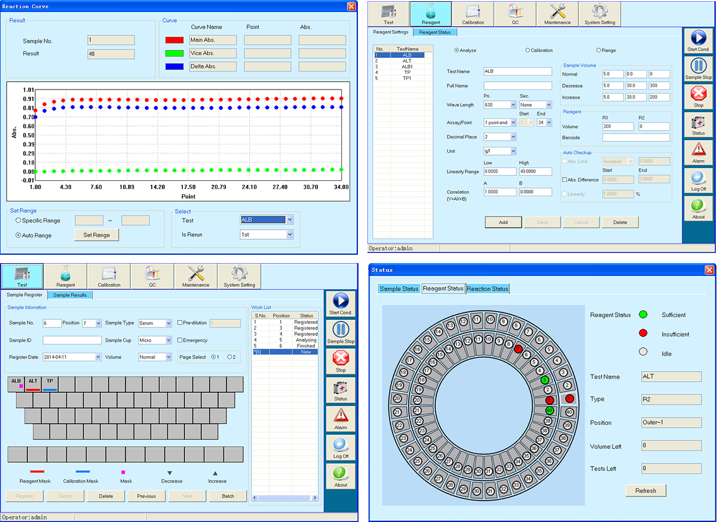Enable the Pre-dilution checkbox
The width and height of the screenshot is (717, 522).
(x=180, y=323)
